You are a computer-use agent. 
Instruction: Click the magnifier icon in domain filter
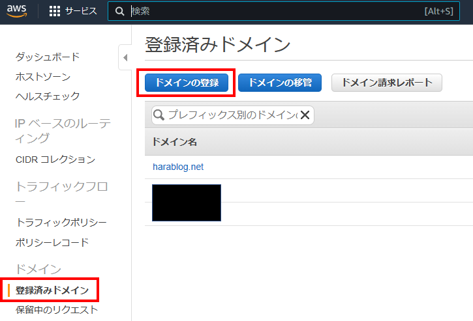point(159,115)
